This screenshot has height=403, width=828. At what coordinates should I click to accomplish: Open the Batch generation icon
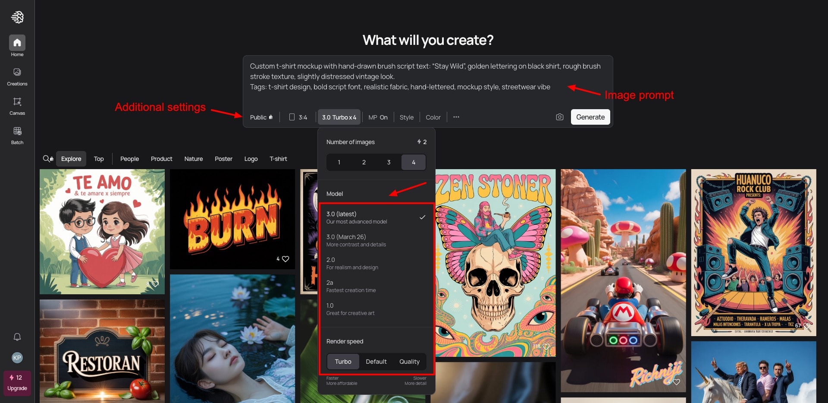[x=17, y=131]
